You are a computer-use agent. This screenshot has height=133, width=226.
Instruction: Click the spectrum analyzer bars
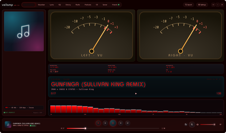click(x=136, y=109)
